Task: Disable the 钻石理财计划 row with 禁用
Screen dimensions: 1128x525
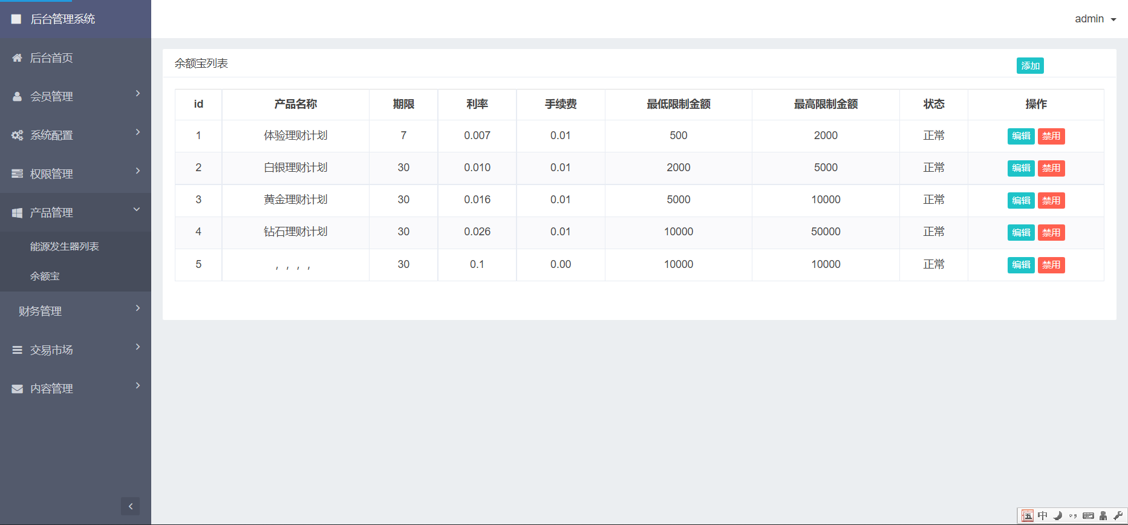Action: click(x=1051, y=233)
